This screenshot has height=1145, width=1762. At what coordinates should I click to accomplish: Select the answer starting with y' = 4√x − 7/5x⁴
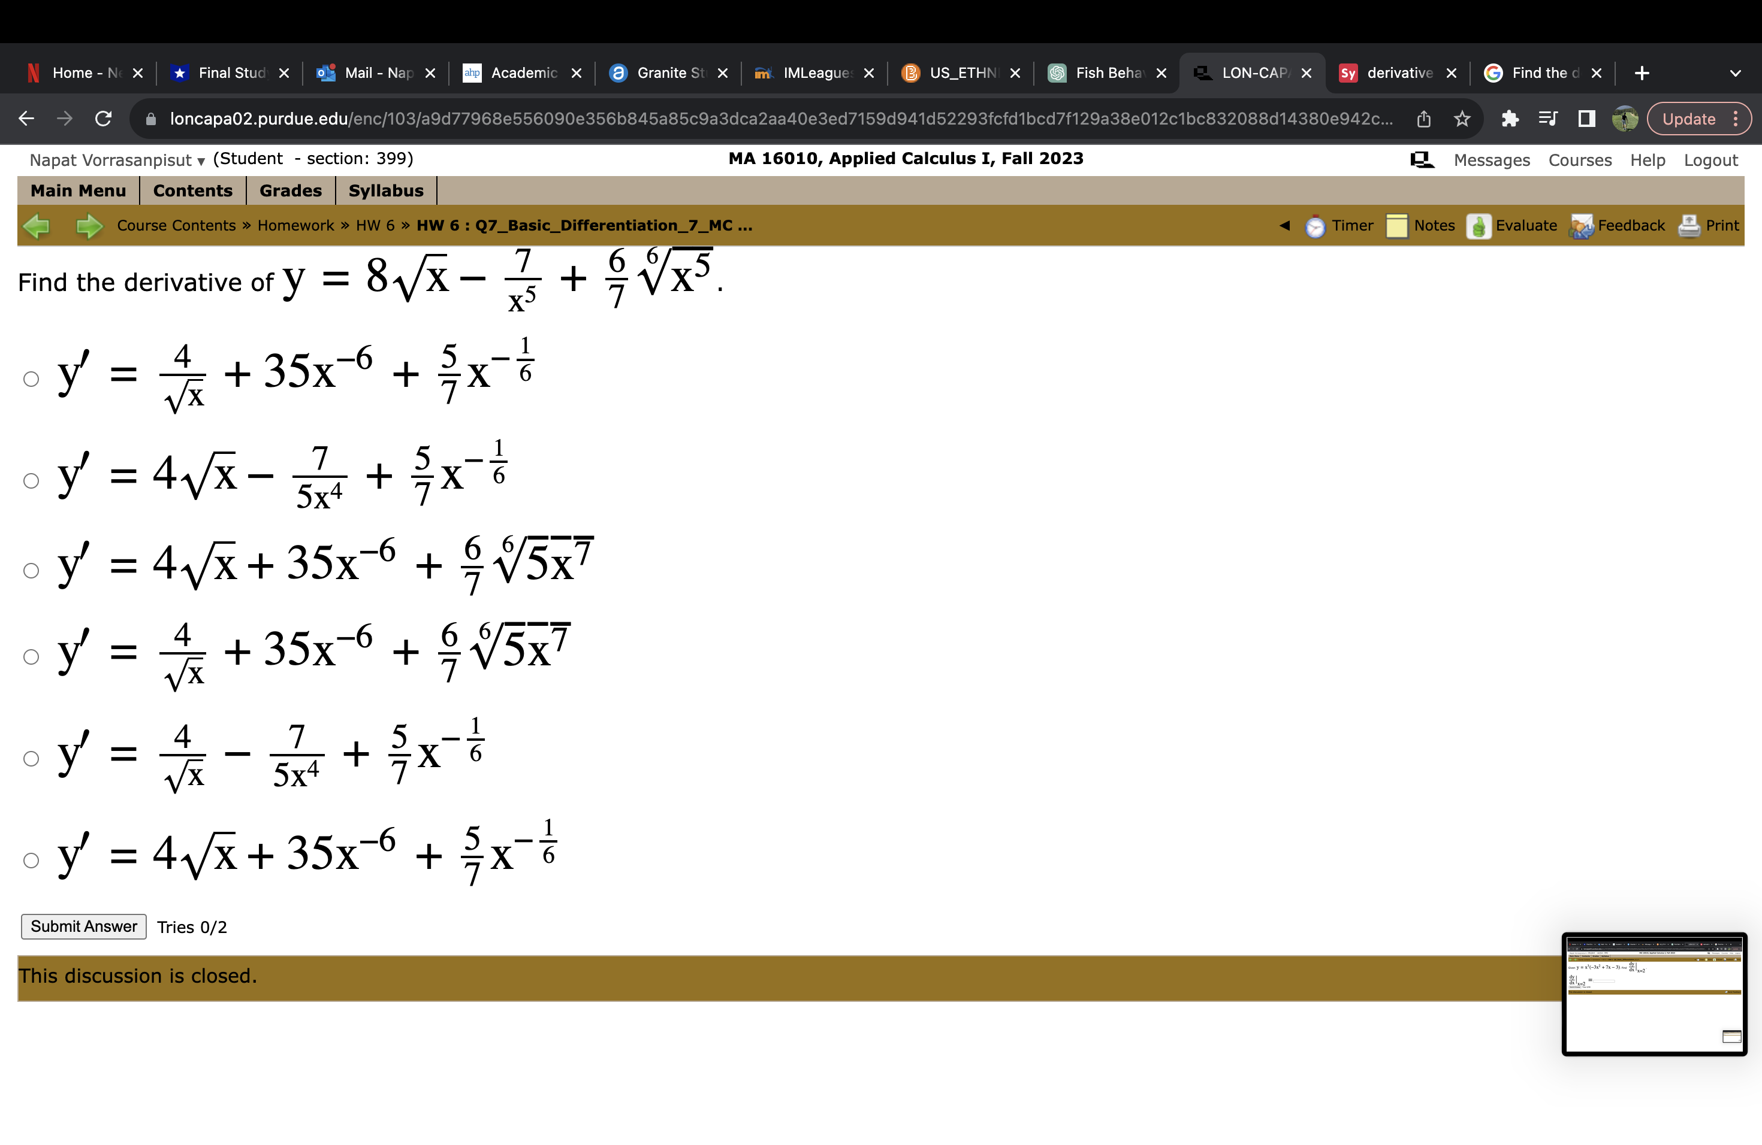[x=31, y=481]
